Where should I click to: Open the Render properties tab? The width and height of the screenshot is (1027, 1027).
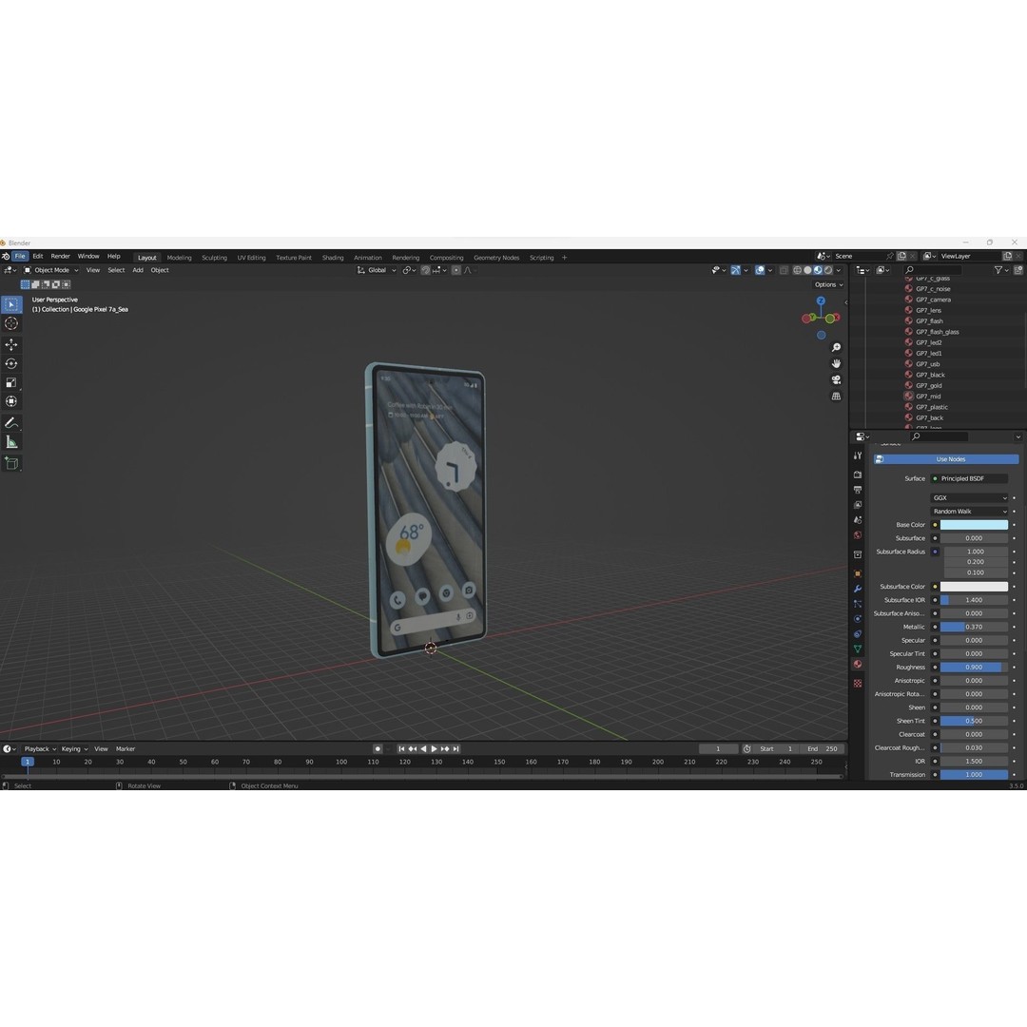858,475
